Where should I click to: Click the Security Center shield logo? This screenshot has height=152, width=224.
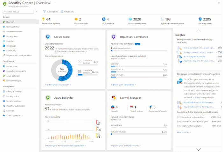[5, 4]
